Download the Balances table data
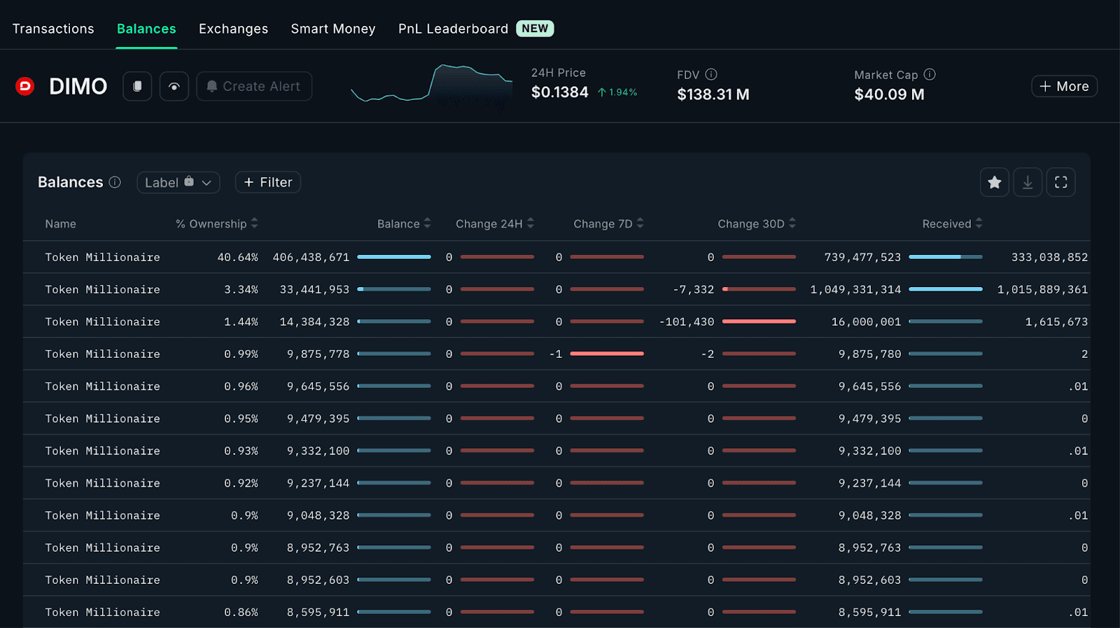 tap(1028, 182)
